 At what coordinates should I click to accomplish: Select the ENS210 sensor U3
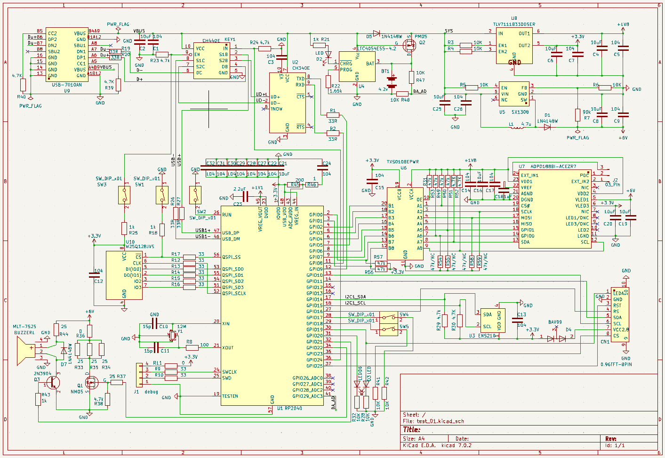(493, 321)
